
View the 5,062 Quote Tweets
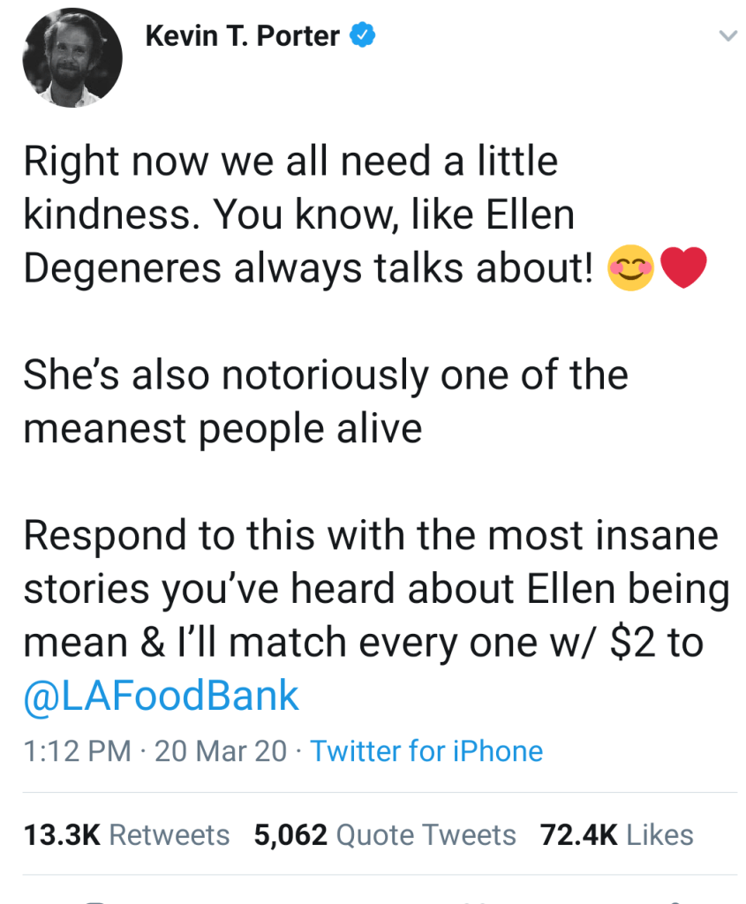point(384,834)
